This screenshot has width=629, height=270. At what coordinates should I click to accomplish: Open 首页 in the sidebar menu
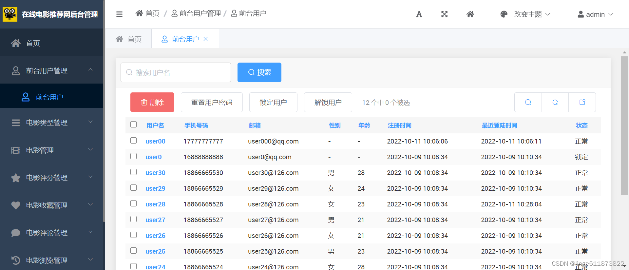(x=52, y=43)
